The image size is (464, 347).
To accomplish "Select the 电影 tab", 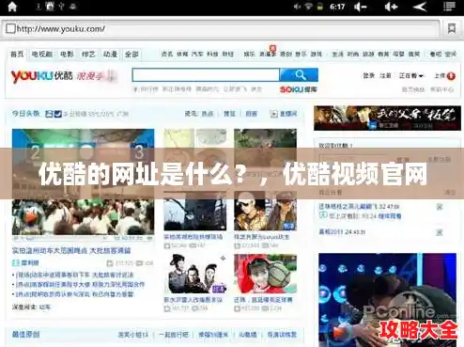I will pos(67,54).
